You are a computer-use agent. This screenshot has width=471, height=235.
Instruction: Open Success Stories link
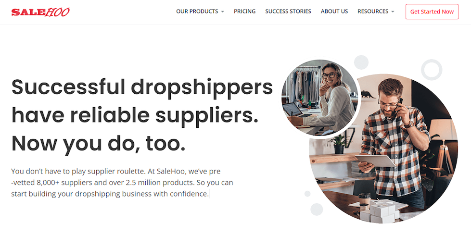coord(288,12)
